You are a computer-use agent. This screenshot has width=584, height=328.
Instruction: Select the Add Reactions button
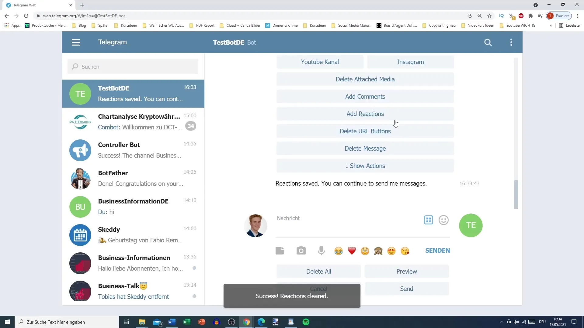point(365,114)
